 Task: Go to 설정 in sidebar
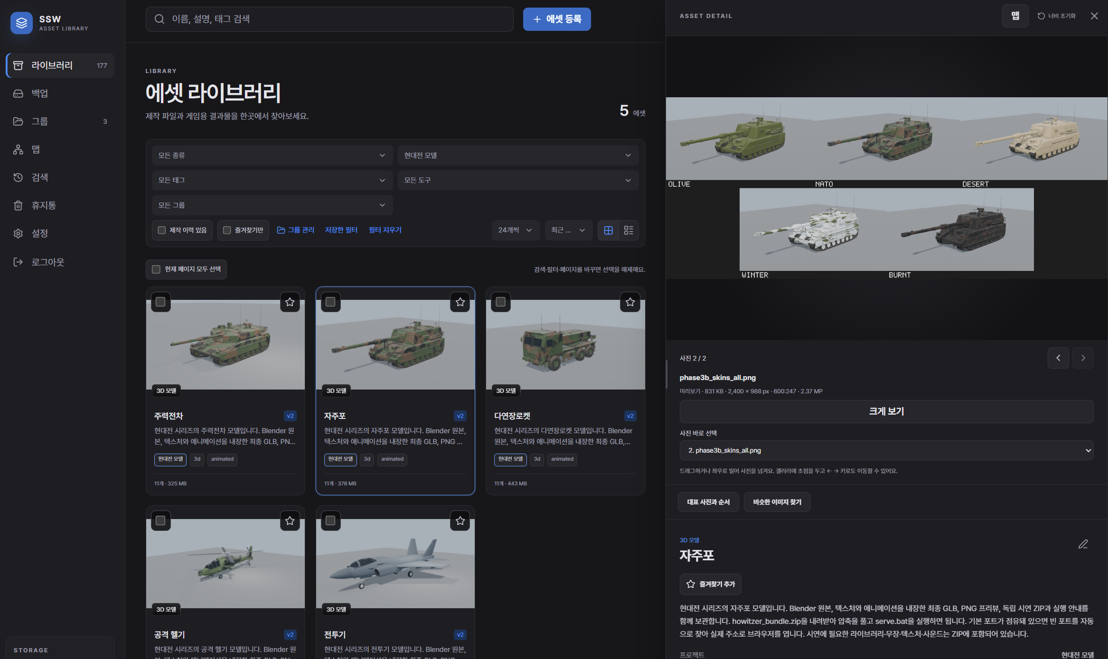pos(60,233)
